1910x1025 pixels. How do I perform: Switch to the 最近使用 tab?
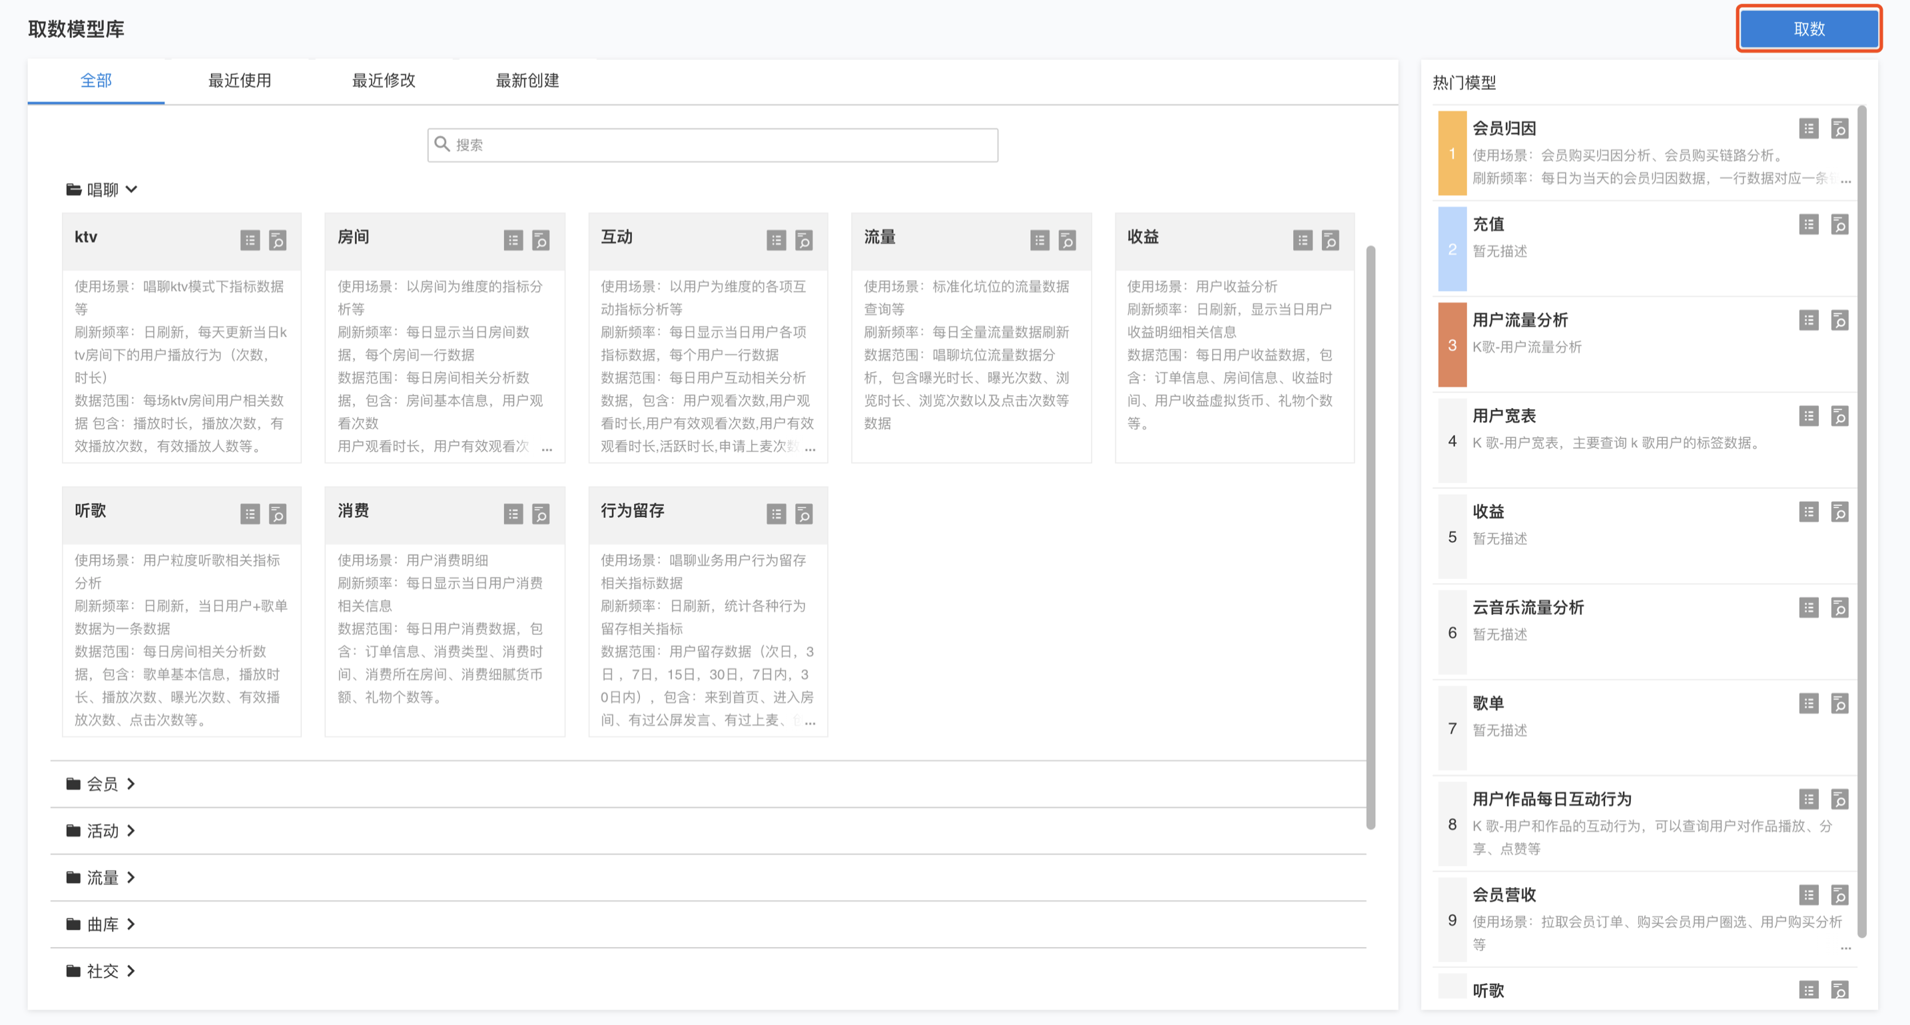point(240,80)
